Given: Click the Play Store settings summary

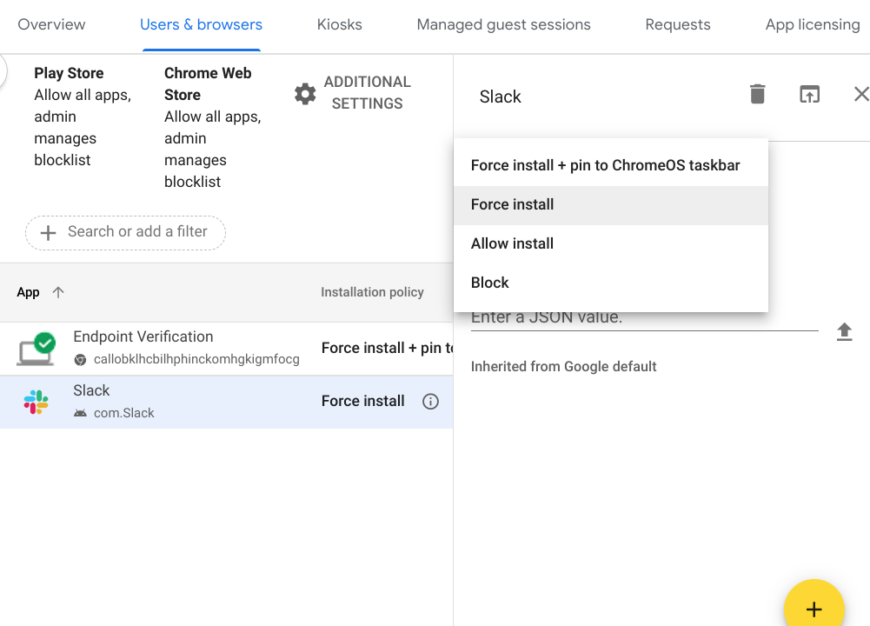Looking at the screenshot, I should coord(83,117).
